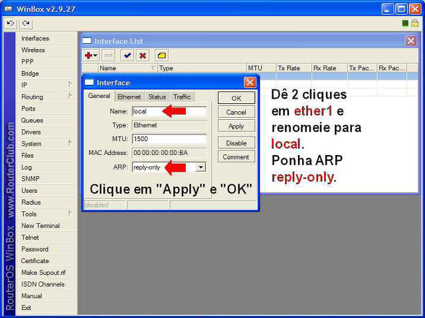Click the red X Disable icon in toolbar

pos(143,56)
